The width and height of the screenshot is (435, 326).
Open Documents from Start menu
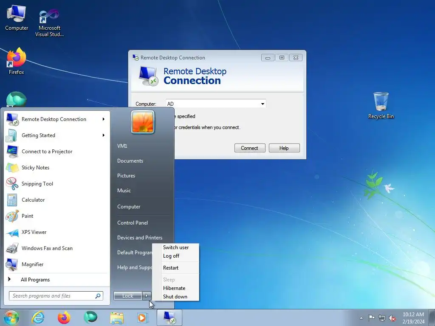click(130, 161)
